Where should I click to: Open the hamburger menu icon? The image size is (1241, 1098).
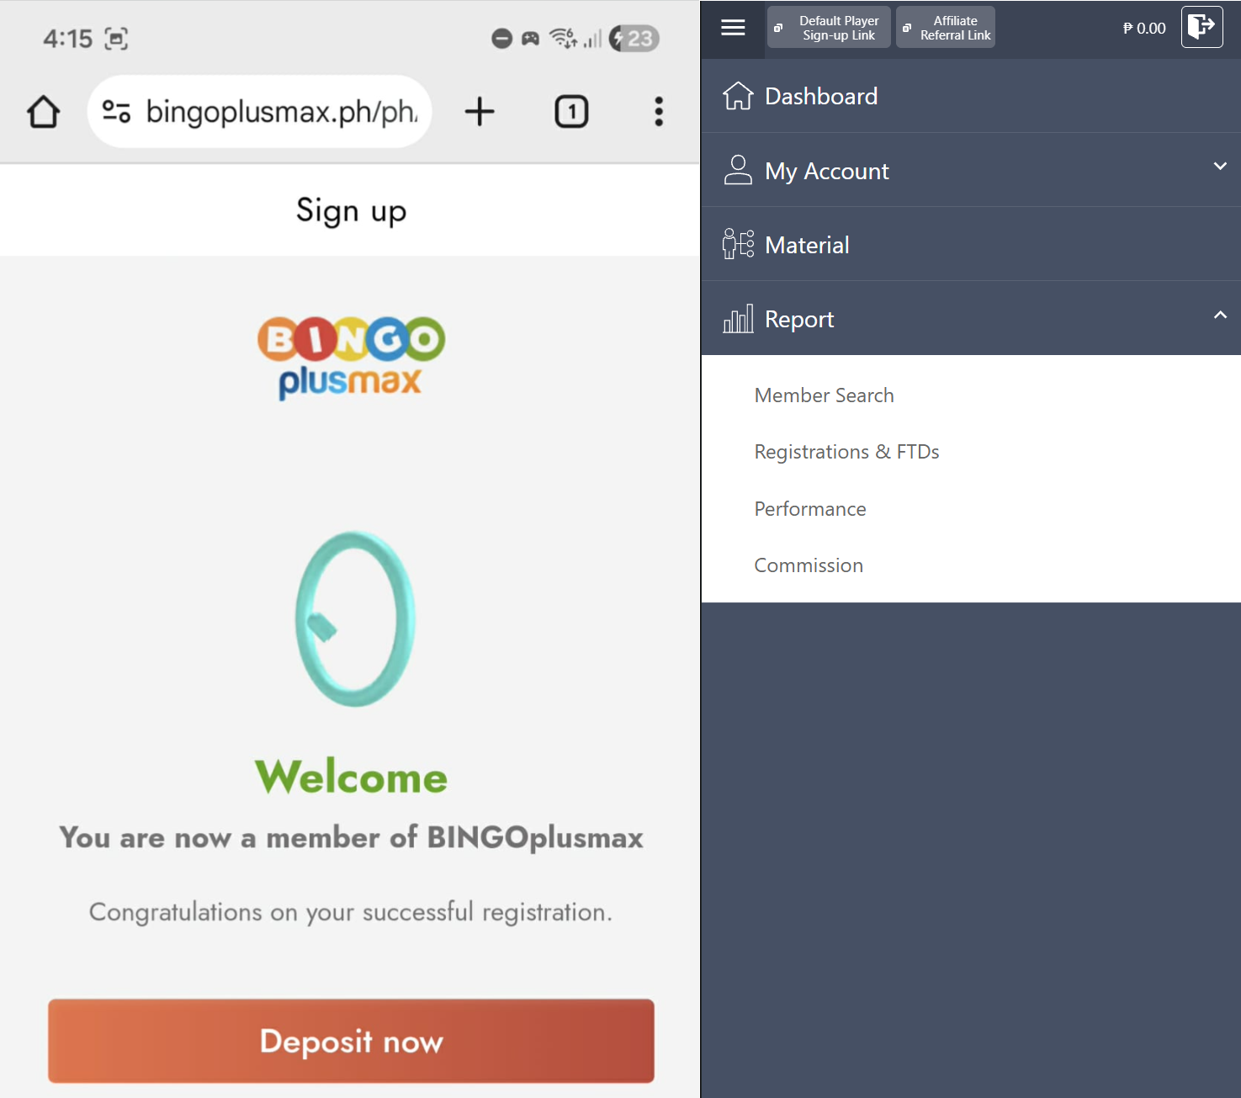click(x=733, y=28)
